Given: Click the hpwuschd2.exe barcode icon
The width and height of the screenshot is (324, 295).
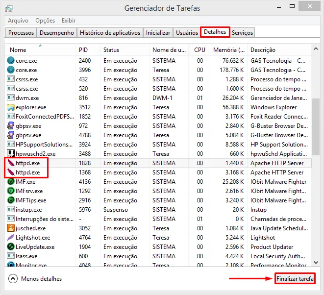Looking at the screenshot, I should pos(10,153).
